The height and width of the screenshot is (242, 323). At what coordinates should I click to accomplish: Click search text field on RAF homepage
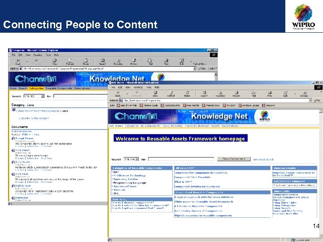[x=181, y=159]
